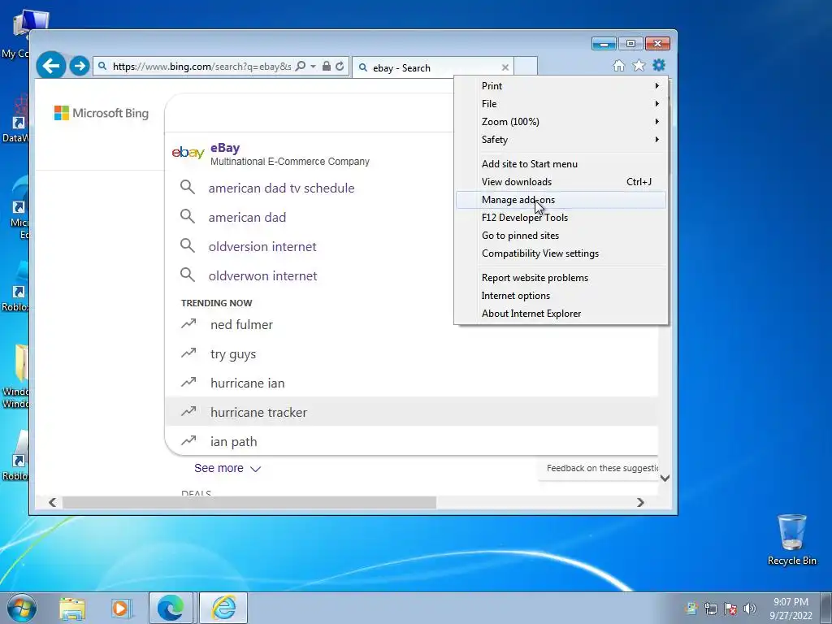
Task: Select suggestion oldverwon internet
Action: tap(262, 276)
